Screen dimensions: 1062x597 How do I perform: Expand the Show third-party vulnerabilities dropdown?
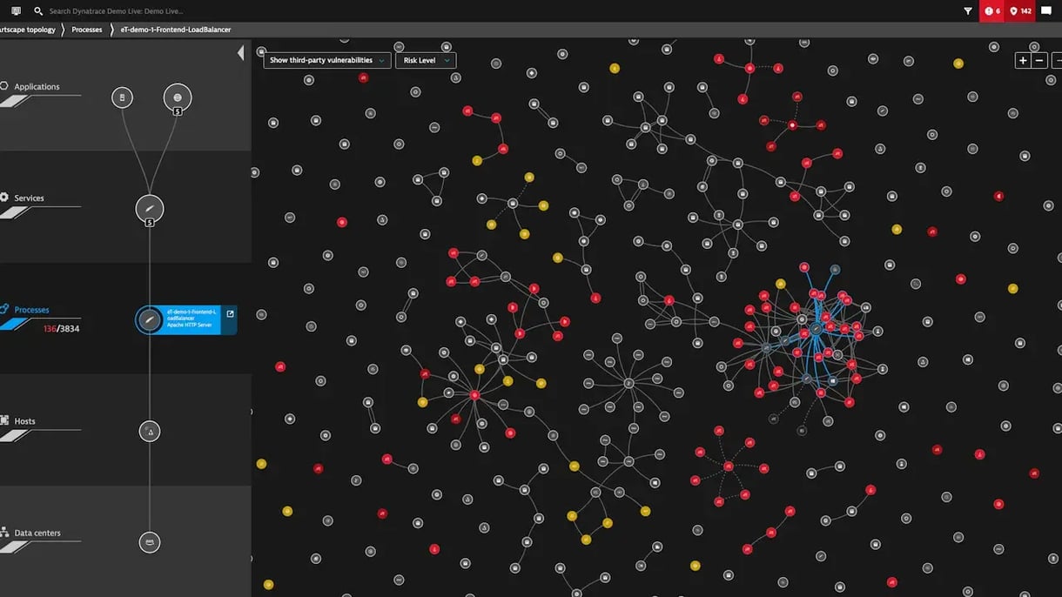point(326,61)
